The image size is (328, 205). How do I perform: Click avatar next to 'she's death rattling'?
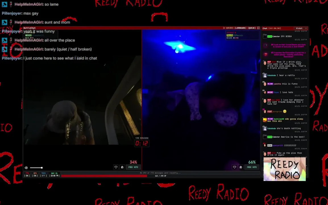[x=265, y=128]
